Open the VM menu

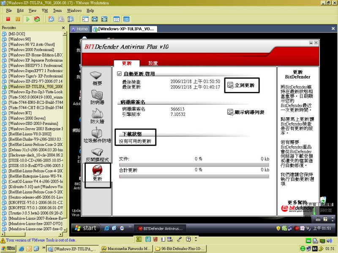coord(45,10)
